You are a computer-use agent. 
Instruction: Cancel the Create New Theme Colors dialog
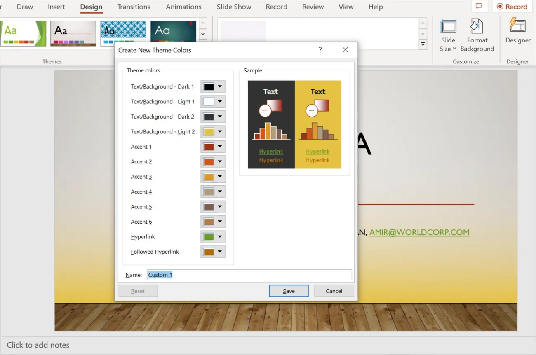pos(334,291)
